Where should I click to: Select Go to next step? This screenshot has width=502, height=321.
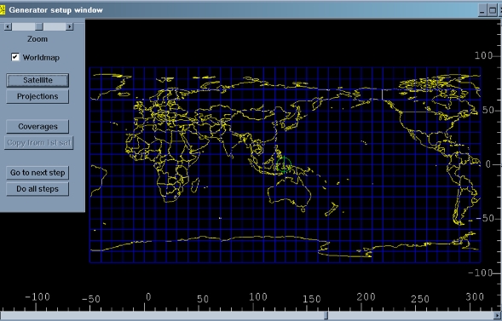click(x=38, y=173)
